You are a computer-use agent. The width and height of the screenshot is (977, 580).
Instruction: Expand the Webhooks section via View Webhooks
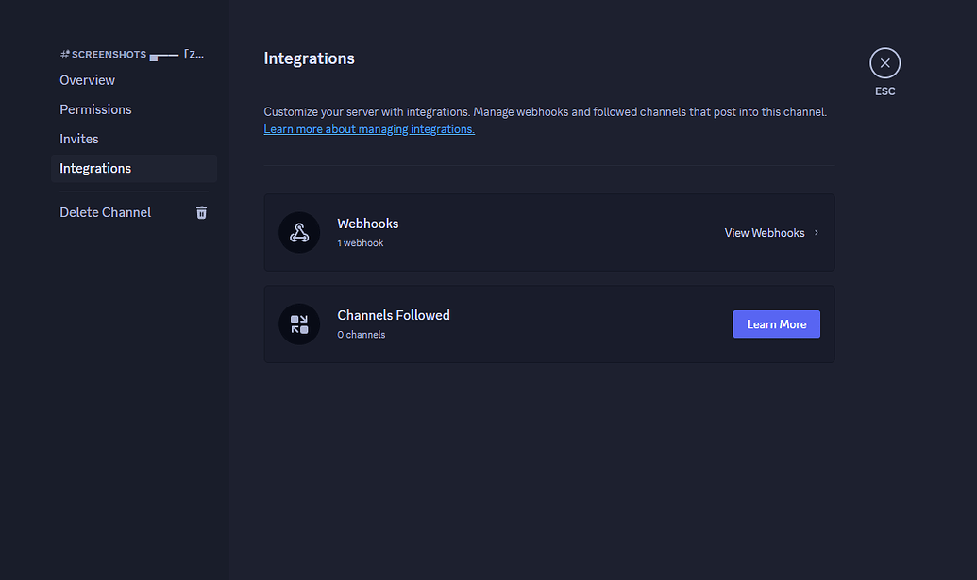[765, 232]
